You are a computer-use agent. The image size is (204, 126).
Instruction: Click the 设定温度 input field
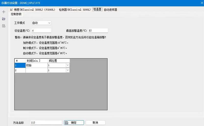[x=41, y=31]
